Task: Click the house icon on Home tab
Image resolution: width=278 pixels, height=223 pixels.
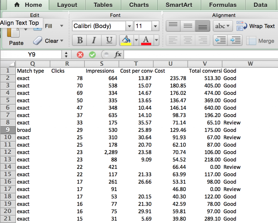Action: [x=17, y=5]
